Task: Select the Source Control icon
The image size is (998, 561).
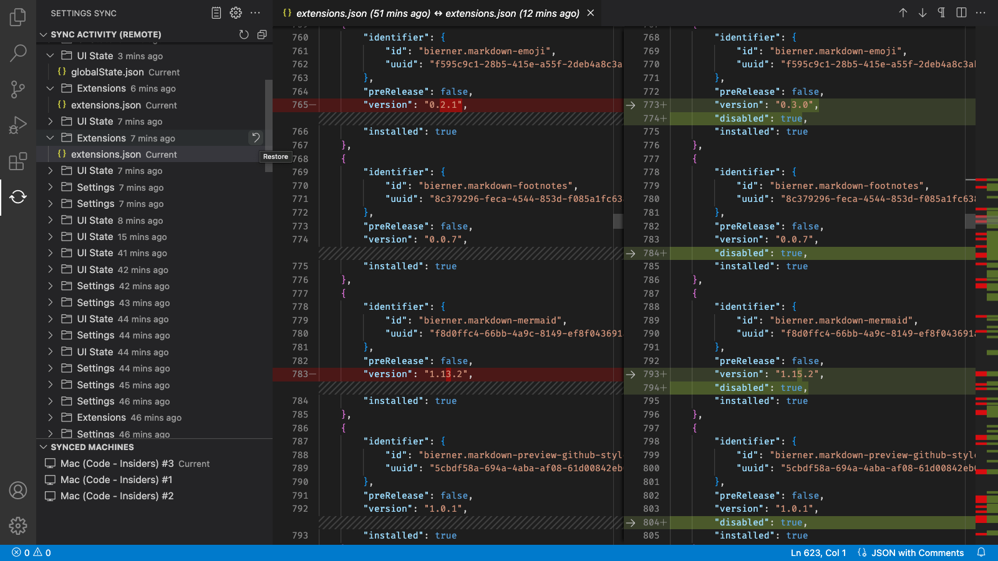Action: pyautogui.click(x=18, y=89)
